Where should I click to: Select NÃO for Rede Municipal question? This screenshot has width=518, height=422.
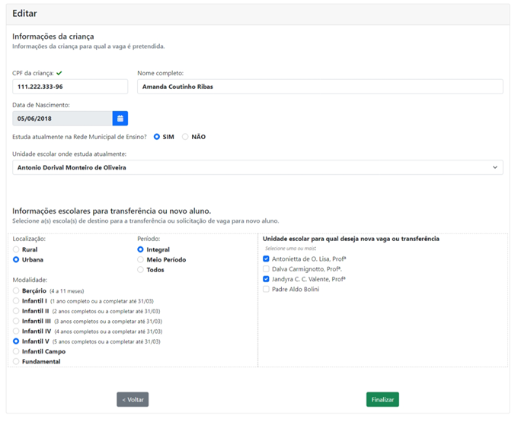[185, 137]
